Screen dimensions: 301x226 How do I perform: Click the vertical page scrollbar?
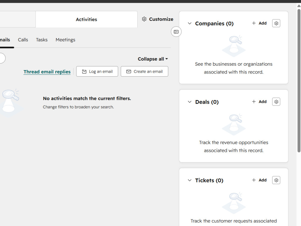click(x=299, y=81)
